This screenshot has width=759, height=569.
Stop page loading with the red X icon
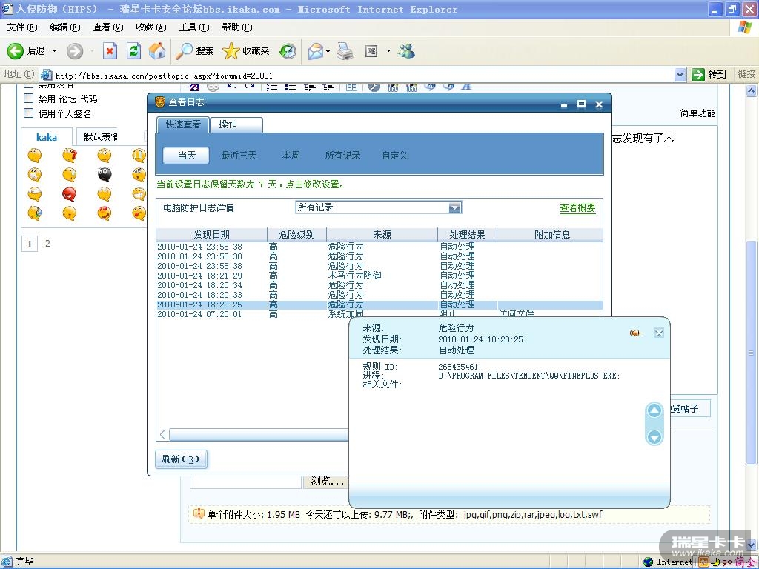click(x=110, y=51)
